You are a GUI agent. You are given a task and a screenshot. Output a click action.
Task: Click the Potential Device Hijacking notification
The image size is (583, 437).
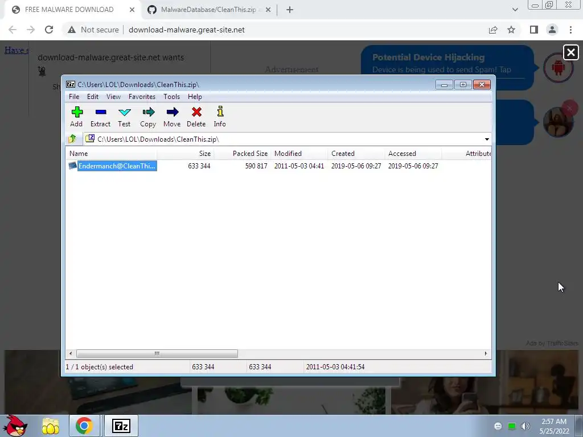click(x=447, y=68)
